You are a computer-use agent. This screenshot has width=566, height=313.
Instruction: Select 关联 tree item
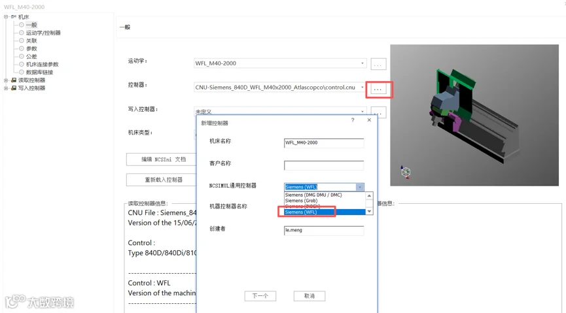pos(31,41)
